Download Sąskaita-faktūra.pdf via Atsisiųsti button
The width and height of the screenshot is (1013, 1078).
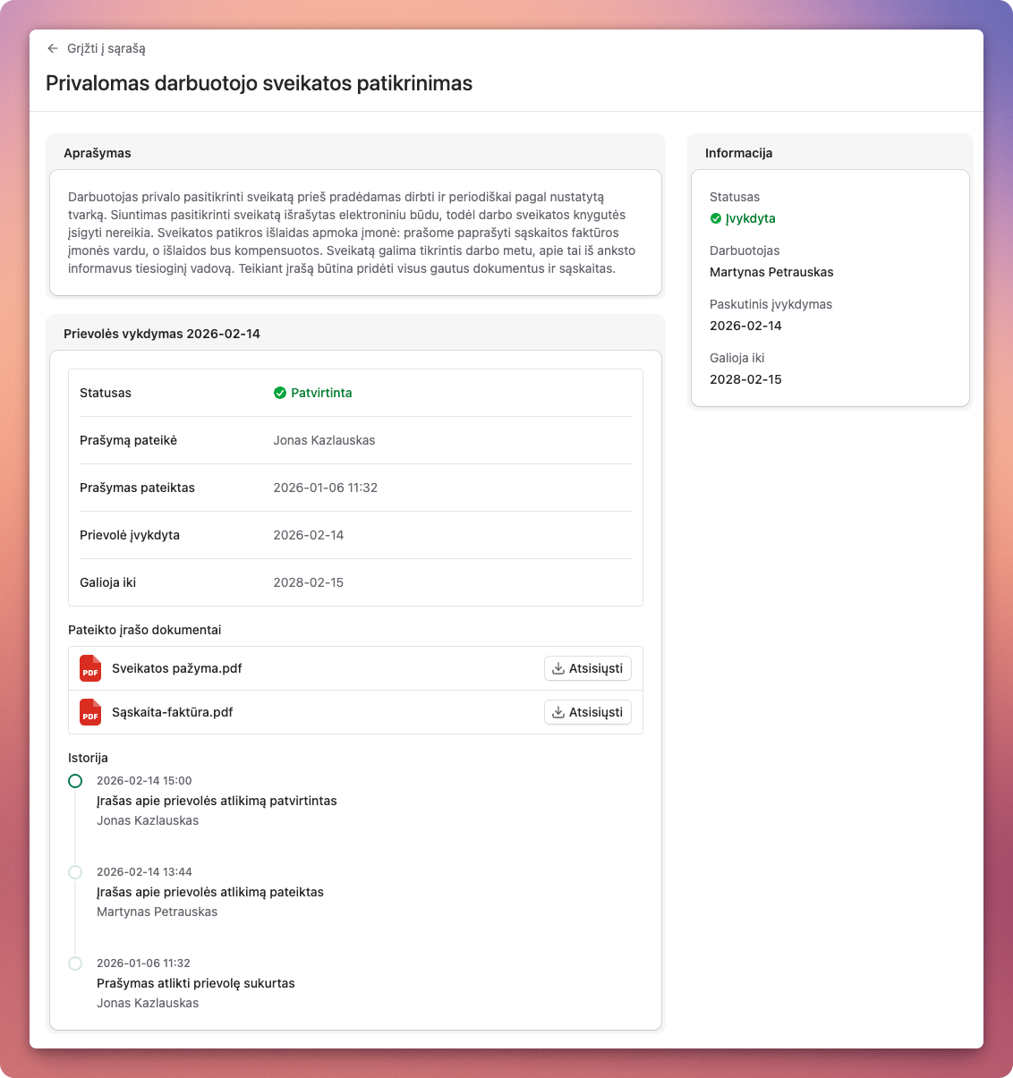(x=588, y=712)
